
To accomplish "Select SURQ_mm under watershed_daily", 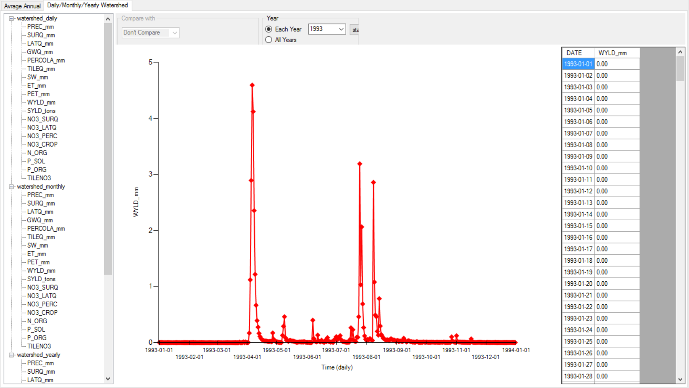I will point(41,35).
